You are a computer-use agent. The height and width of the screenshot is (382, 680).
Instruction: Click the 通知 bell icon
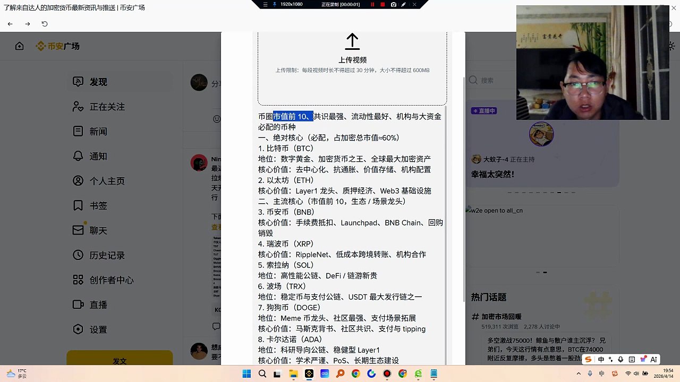point(78,156)
